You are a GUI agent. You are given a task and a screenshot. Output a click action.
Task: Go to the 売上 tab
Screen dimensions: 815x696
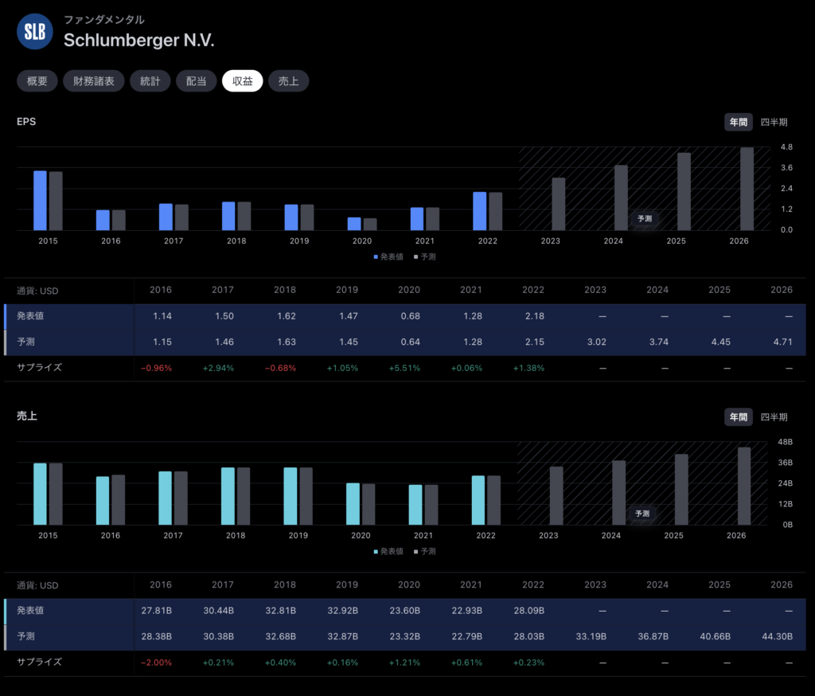coord(288,81)
